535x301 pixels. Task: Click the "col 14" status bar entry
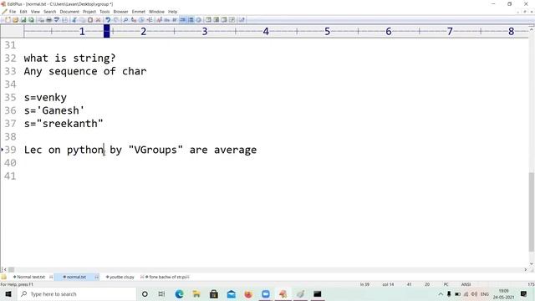(x=388, y=284)
